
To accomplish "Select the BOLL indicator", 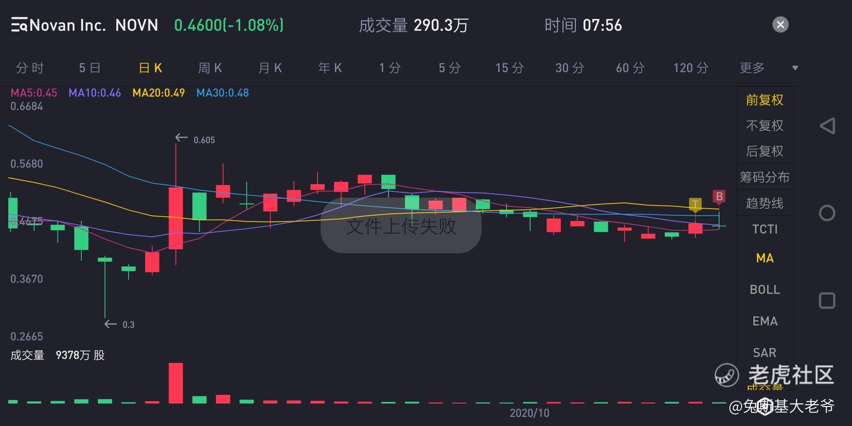I will point(764,290).
